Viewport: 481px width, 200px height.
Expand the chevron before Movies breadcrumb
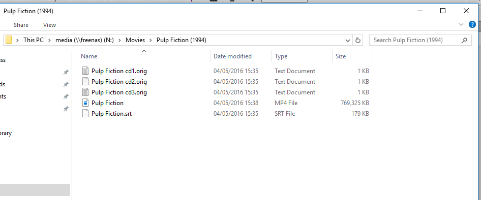click(x=119, y=40)
